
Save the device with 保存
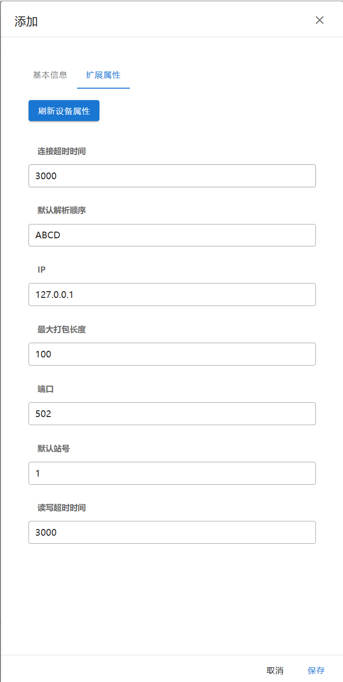click(316, 671)
